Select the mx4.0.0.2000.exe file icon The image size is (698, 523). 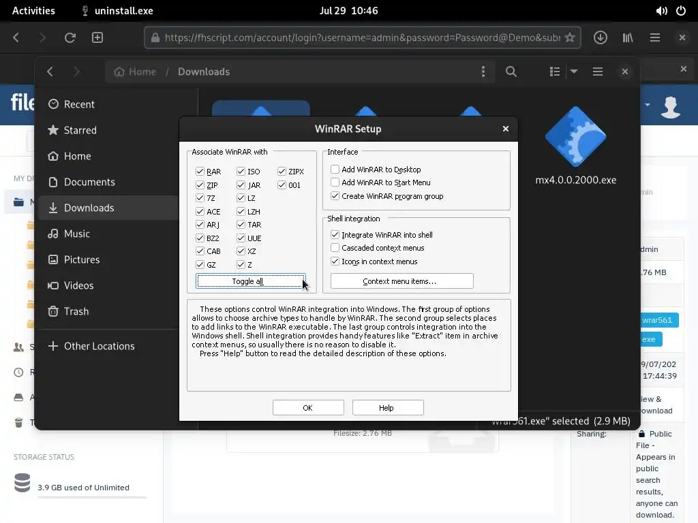(x=575, y=137)
